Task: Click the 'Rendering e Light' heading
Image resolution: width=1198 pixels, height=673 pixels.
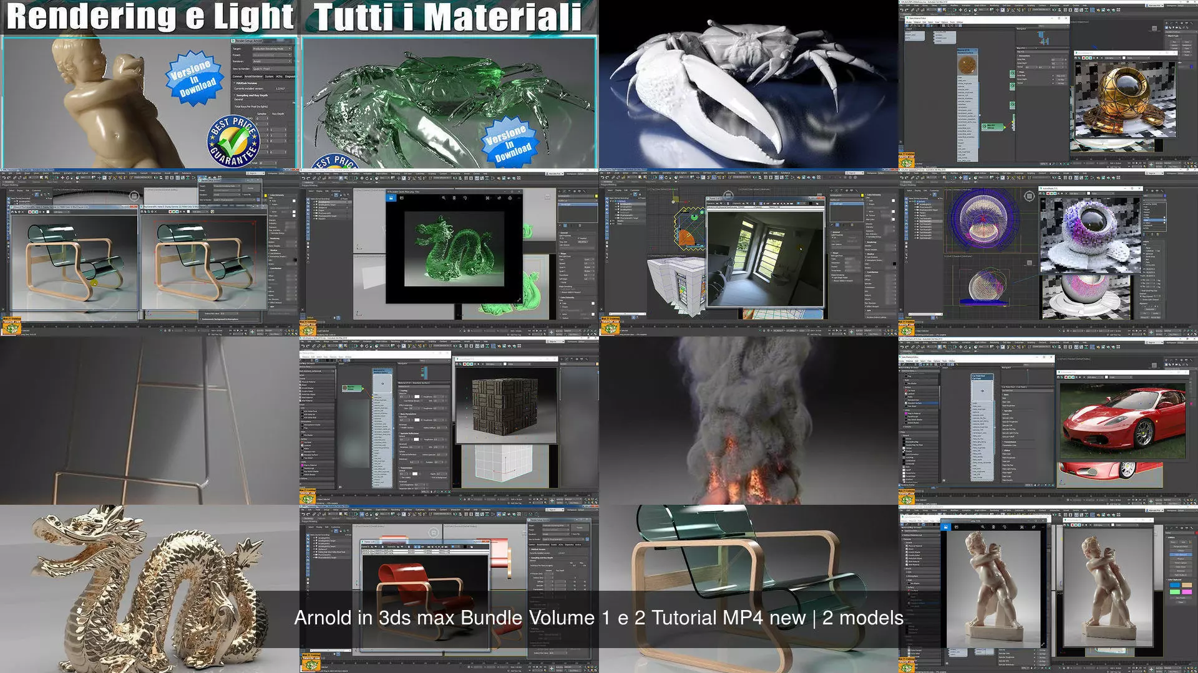Action: pos(150,16)
